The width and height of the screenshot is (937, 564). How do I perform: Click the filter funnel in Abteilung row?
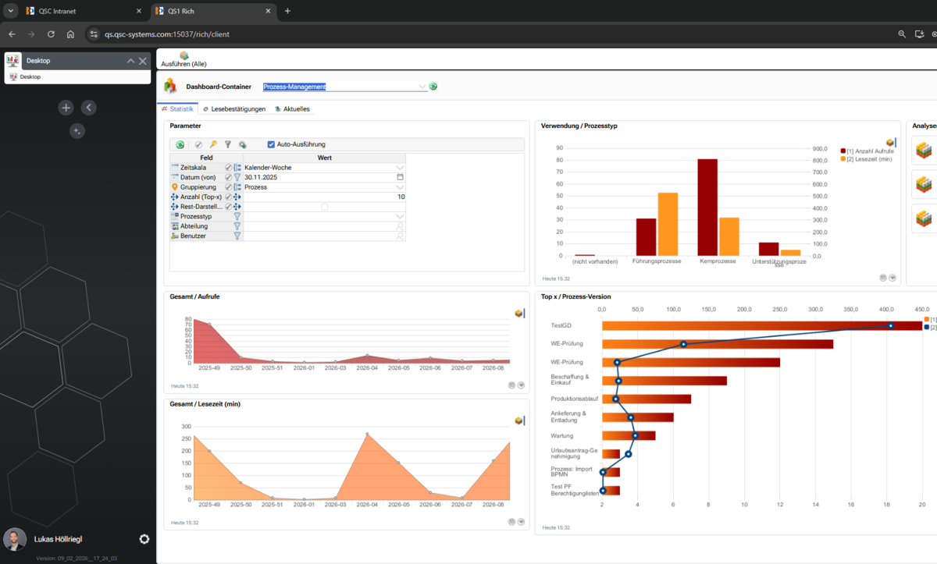(237, 226)
